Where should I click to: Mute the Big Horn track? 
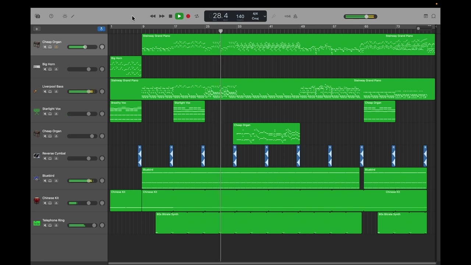pos(45,69)
